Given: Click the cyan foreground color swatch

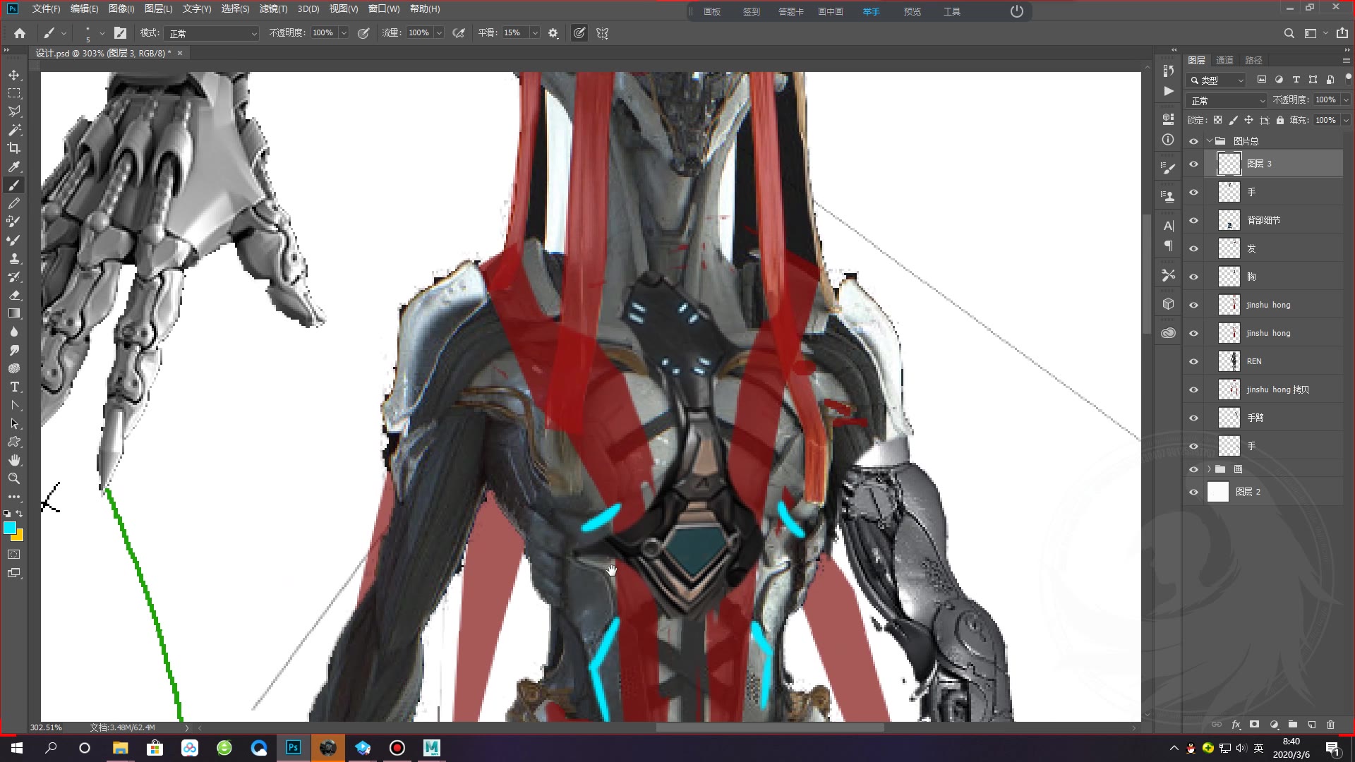Looking at the screenshot, I should click(x=9, y=528).
